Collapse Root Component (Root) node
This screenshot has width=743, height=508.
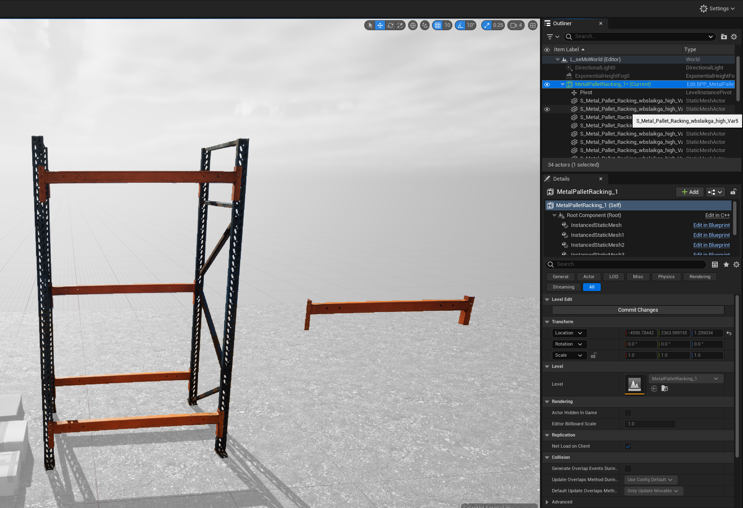[554, 215]
